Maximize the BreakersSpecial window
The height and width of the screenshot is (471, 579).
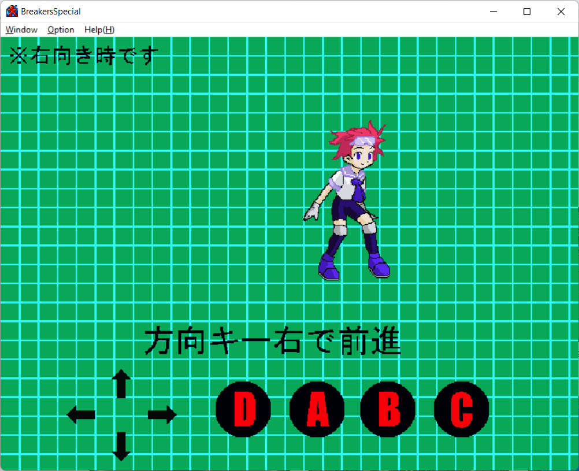click(x=527, y=12)
